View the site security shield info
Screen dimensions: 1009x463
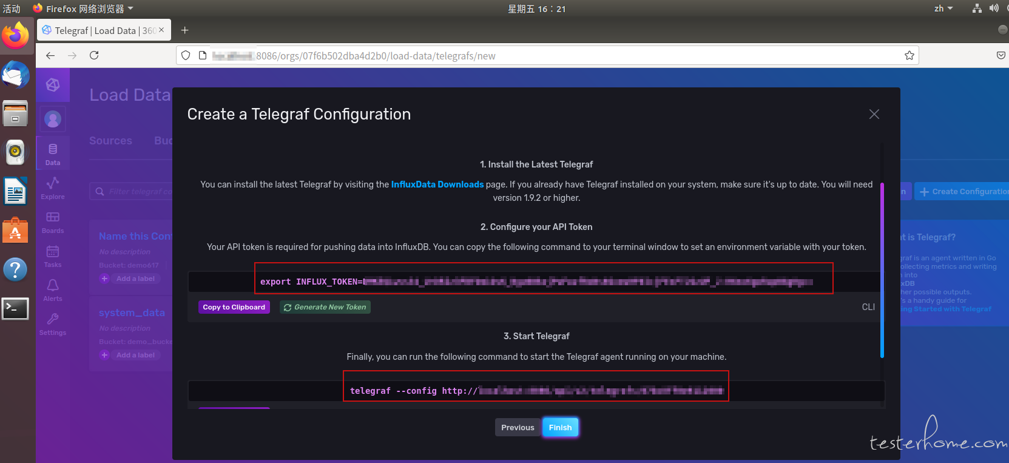coord(186,55)
